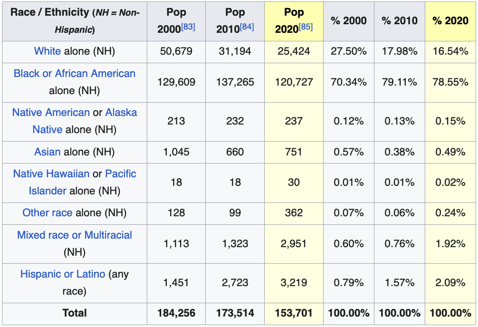Open the White race link
Viewport: 478px width, 327px height.
[48, 51]
